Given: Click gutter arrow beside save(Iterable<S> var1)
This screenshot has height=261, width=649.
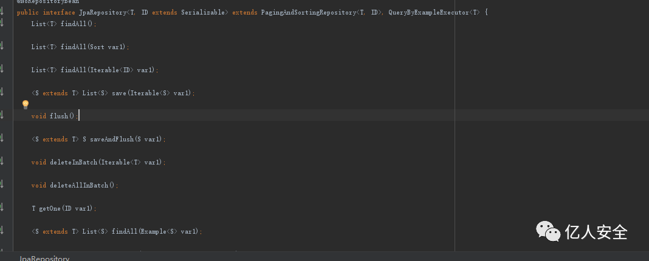Looking at the screenshot, I should tap(2, 92).
